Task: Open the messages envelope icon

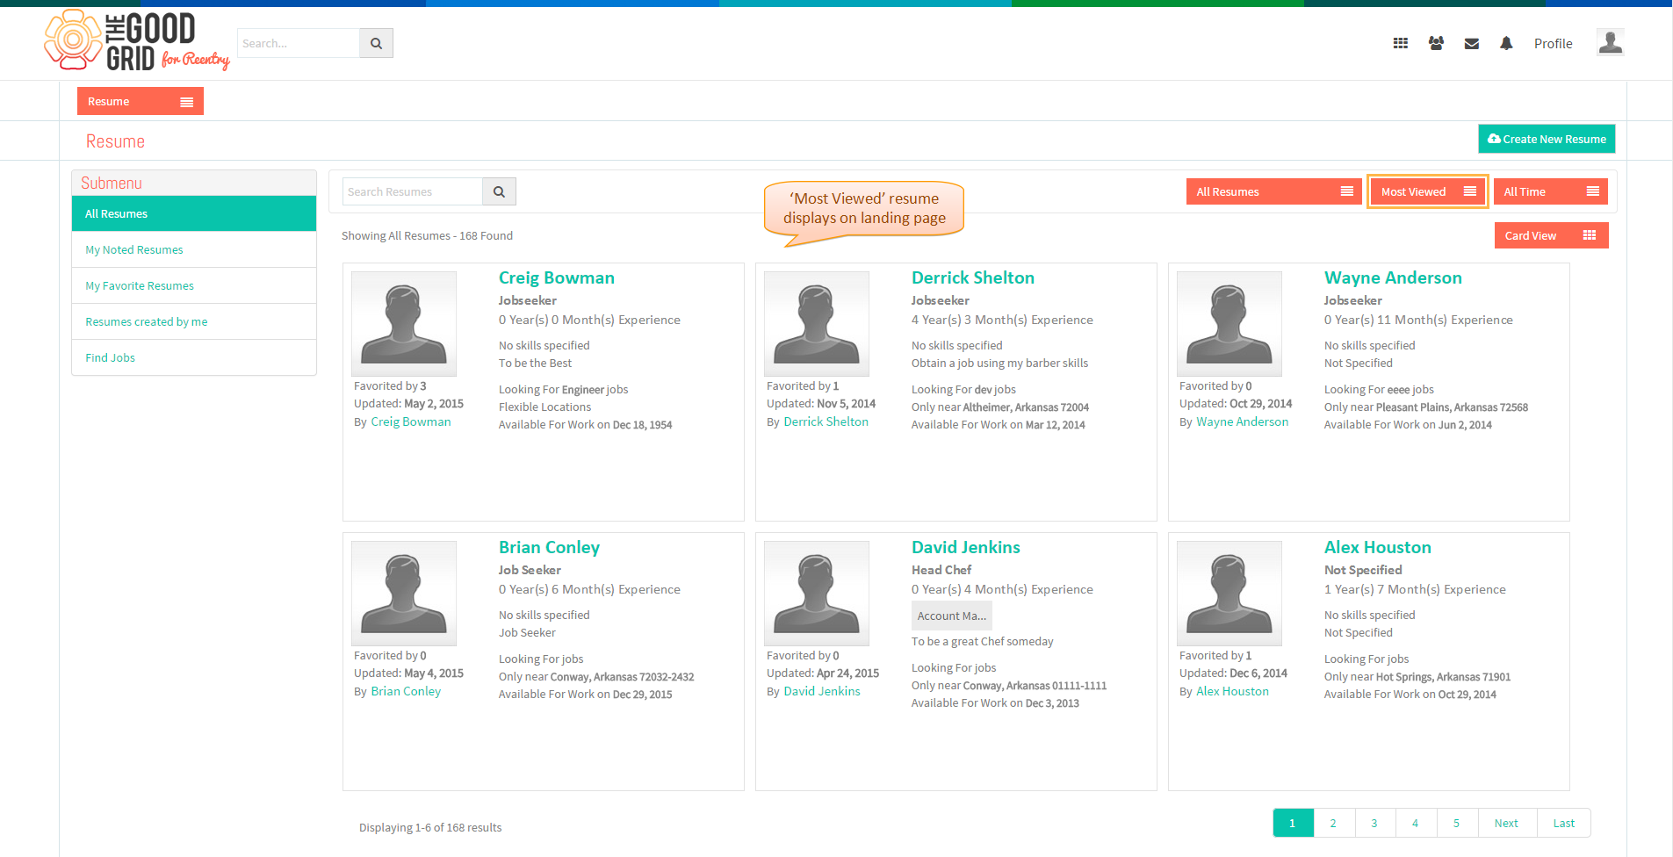Action: tap(1472, 44)
